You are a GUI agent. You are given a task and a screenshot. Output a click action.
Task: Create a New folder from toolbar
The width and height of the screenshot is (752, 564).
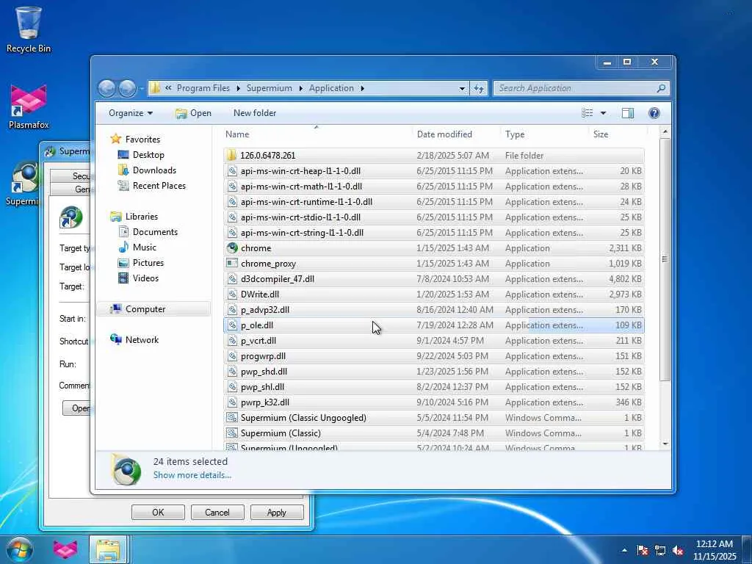255,112
